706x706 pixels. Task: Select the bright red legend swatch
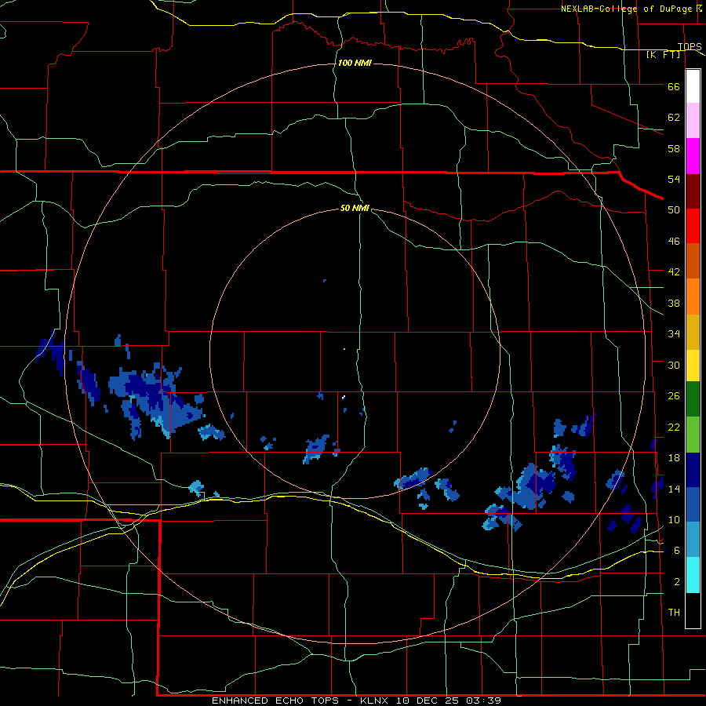693,226
